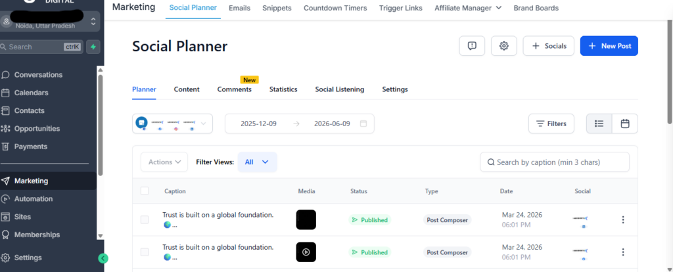The height and width of the screenshot is (272, 673).
Task: Click the sidebar scrollbar down arrow
Action: tap(101, 235)
